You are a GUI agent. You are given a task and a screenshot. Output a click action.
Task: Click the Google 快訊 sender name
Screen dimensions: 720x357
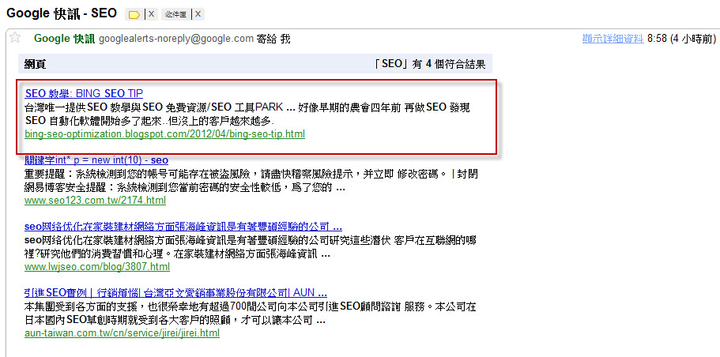(64, 39)
